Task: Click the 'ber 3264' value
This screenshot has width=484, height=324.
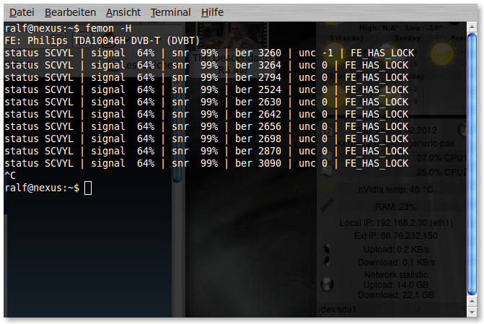Action: (258, 65)
